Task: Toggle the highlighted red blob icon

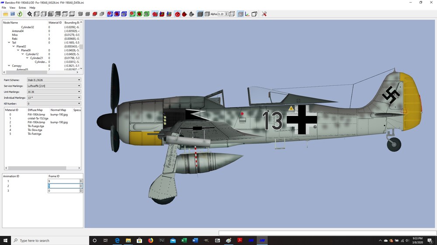Action: tap(155, 14)
